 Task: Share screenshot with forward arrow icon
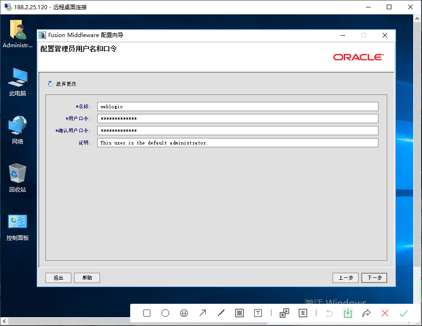[x=366, y=313]
